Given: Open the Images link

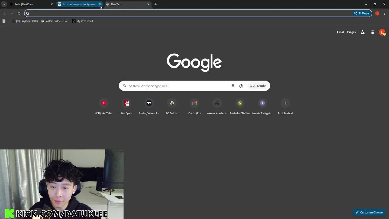Looking at the screenshot, I should [351, 32].
